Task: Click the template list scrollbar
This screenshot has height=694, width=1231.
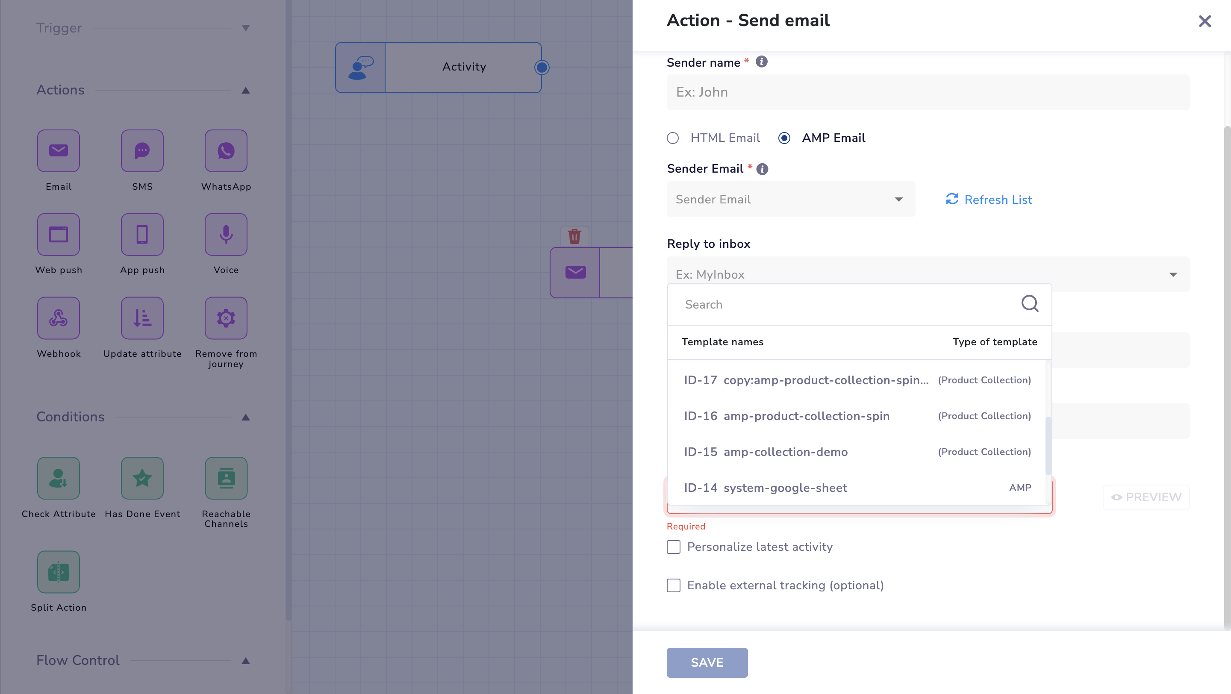Action: pyautogui.click(x=1048, y=446)
